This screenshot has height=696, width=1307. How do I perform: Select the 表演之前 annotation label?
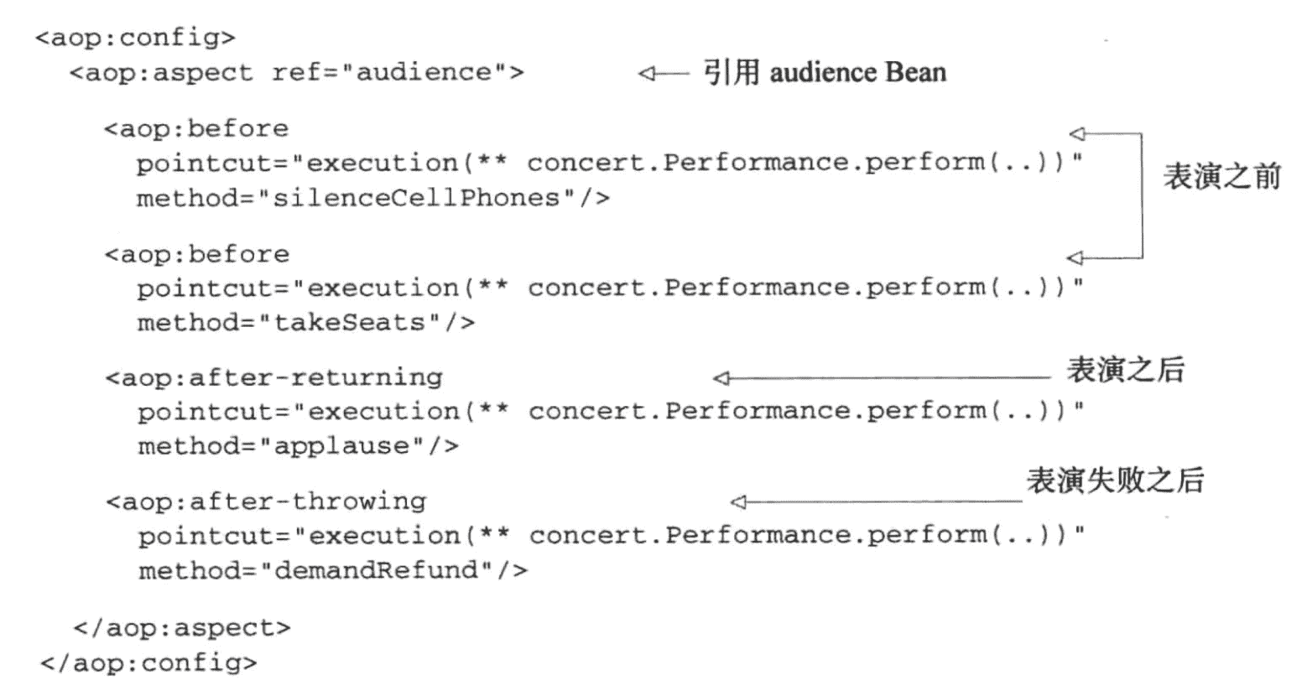[1221, 177]
